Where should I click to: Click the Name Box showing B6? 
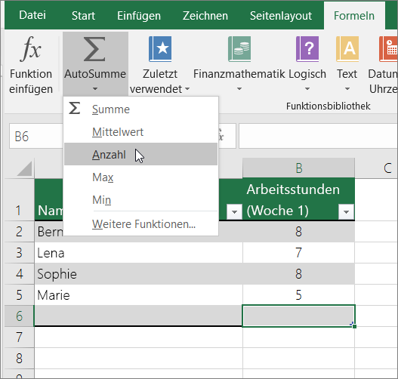[x=36, y=136]
